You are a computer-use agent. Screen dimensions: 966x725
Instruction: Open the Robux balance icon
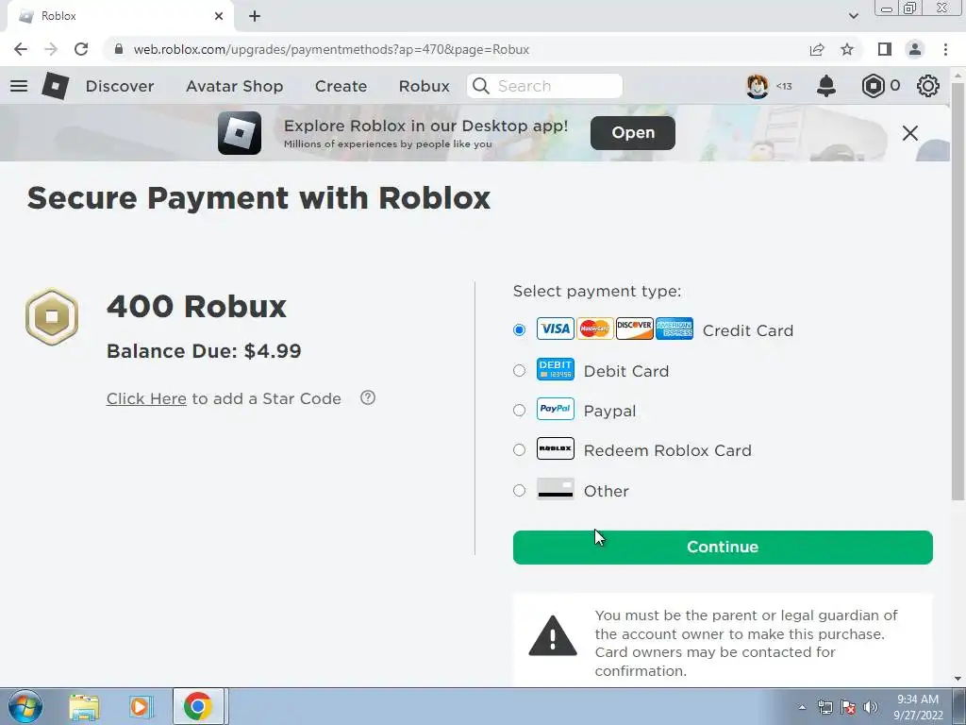tap(873, 86)
